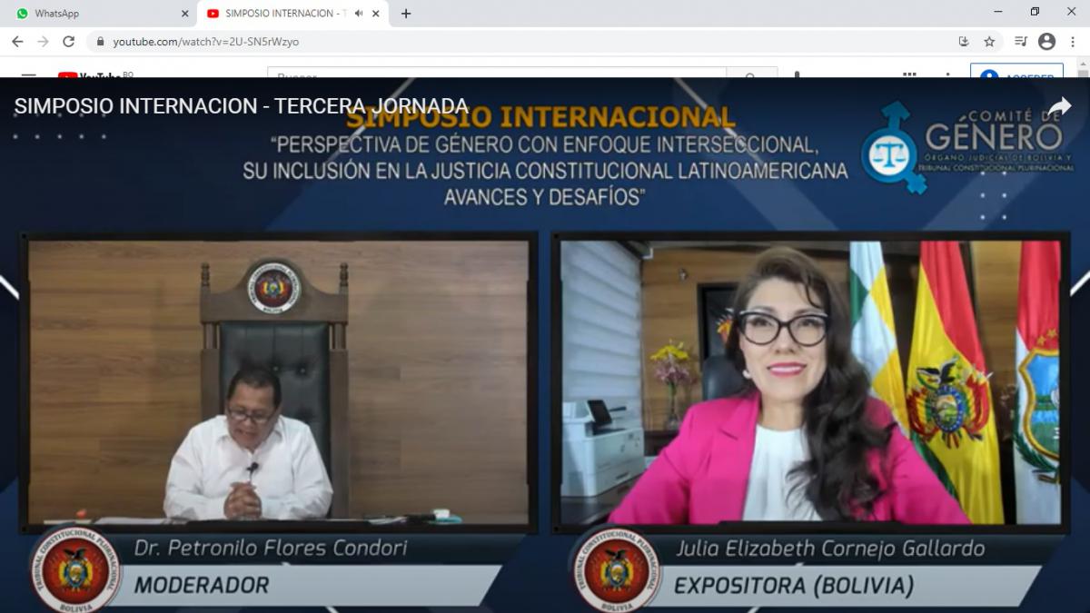Click the YouTube search magnifier button
This screenshot has width=1090, height=613.
click(751, 74)
